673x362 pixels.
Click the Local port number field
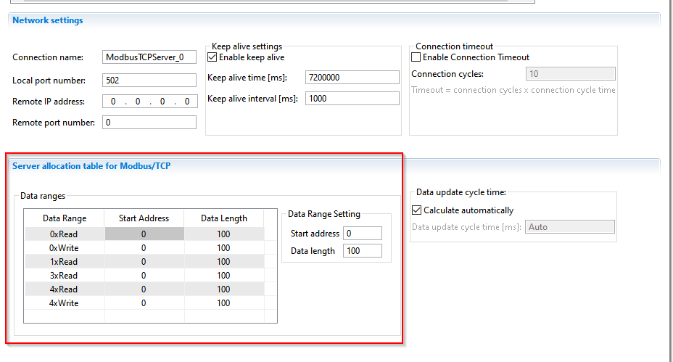point(149,81)
